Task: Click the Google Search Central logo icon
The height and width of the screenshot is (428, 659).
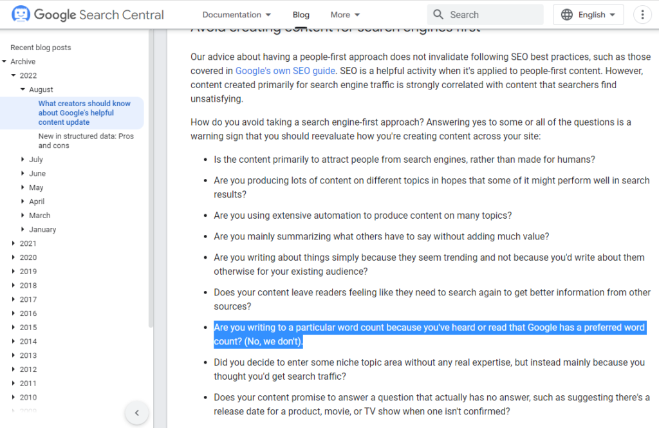Action: click(21, 14)
